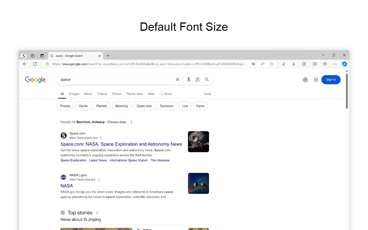The height and width of the screenshot is (230, 368).
Task: Start voice search with the microphone icon
Action: point(189,80)
